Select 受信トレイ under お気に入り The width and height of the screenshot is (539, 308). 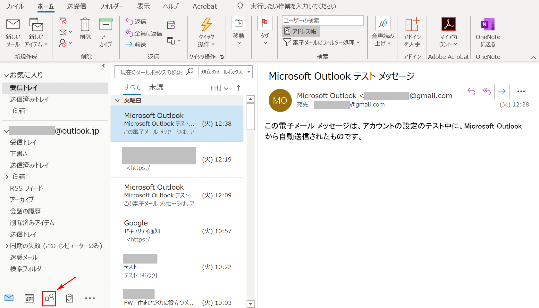pos(55,88)
